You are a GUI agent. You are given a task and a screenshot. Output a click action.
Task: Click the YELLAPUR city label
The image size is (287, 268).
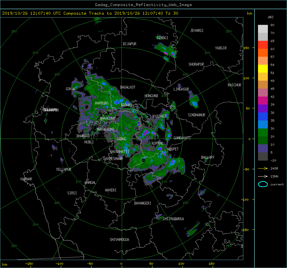click(x=63, y=170)
